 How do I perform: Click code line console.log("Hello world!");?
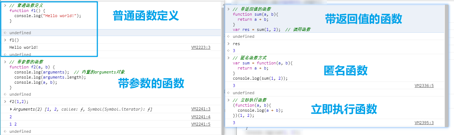[48, 16]
